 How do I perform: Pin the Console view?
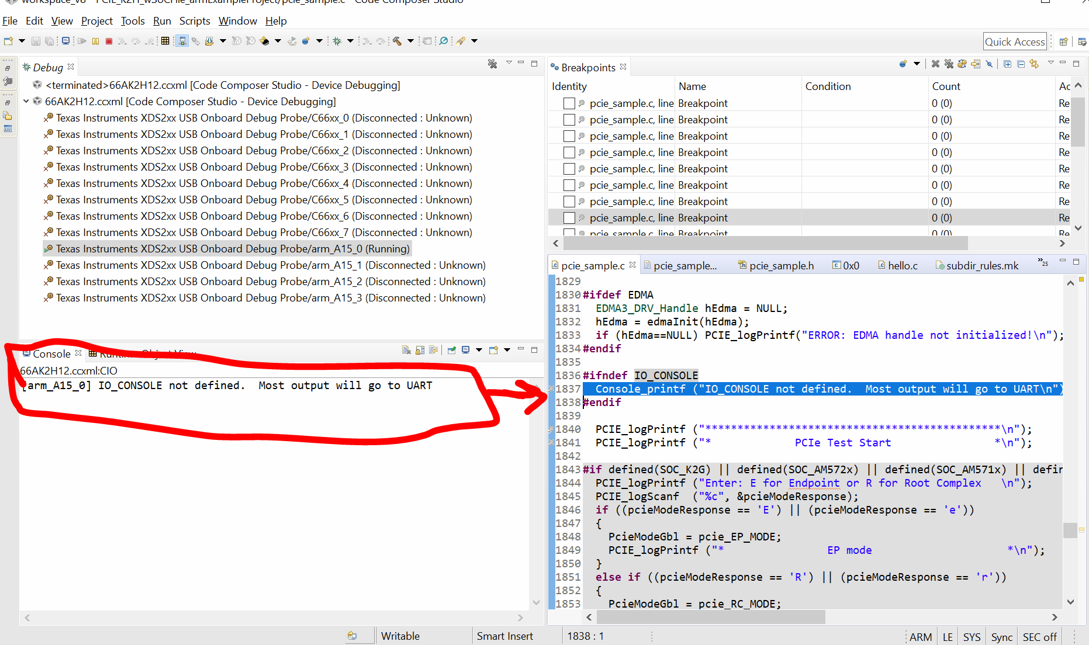(451, 350)
